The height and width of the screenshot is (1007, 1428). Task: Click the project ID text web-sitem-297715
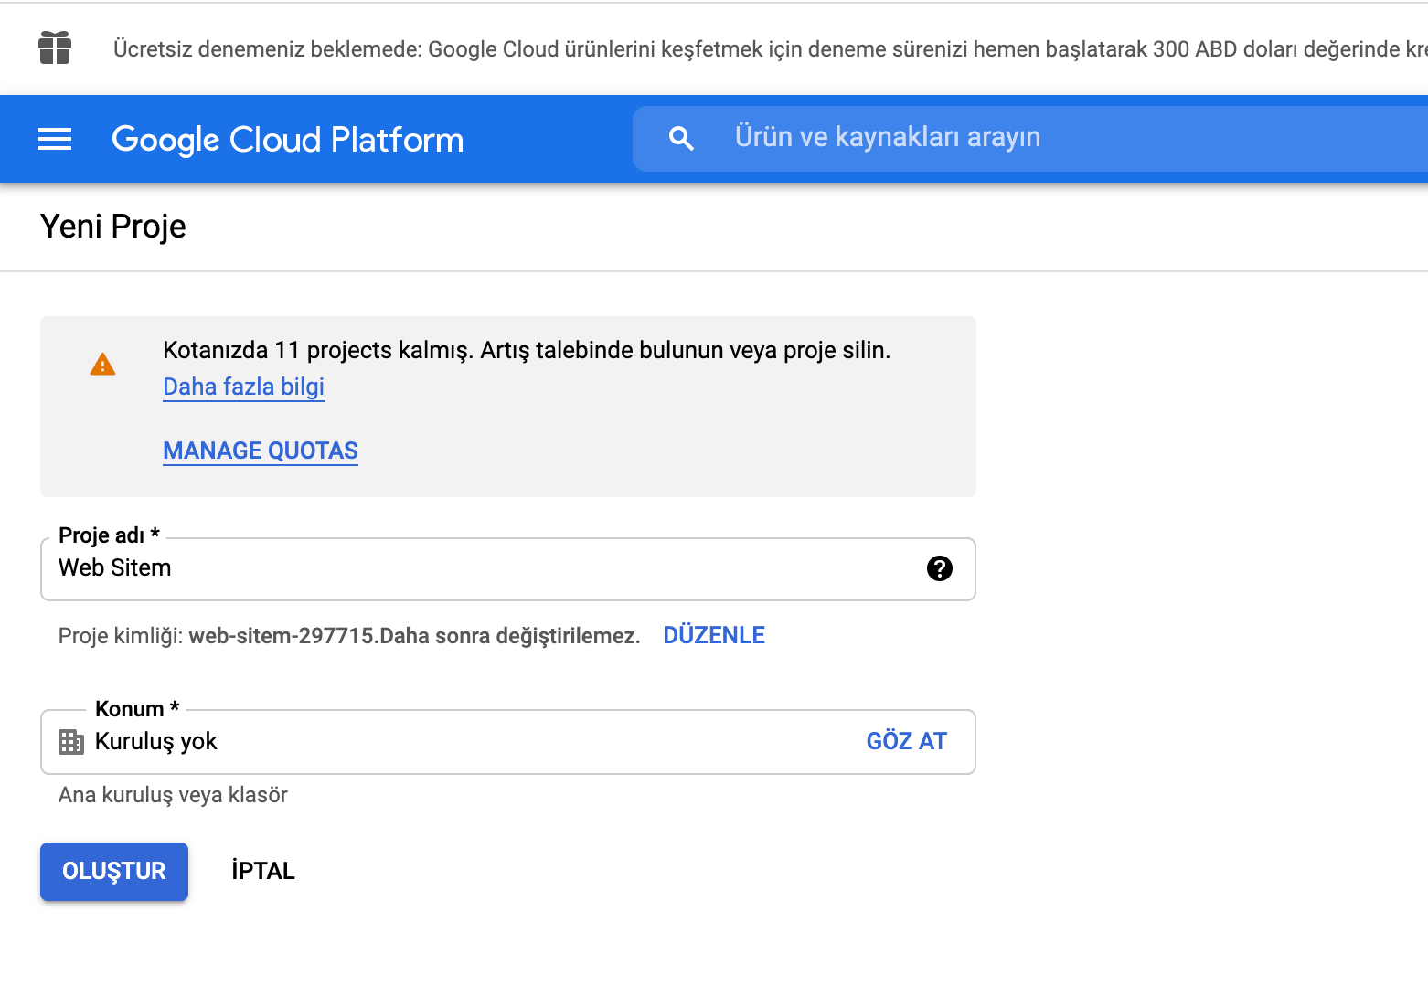[282, 635]
